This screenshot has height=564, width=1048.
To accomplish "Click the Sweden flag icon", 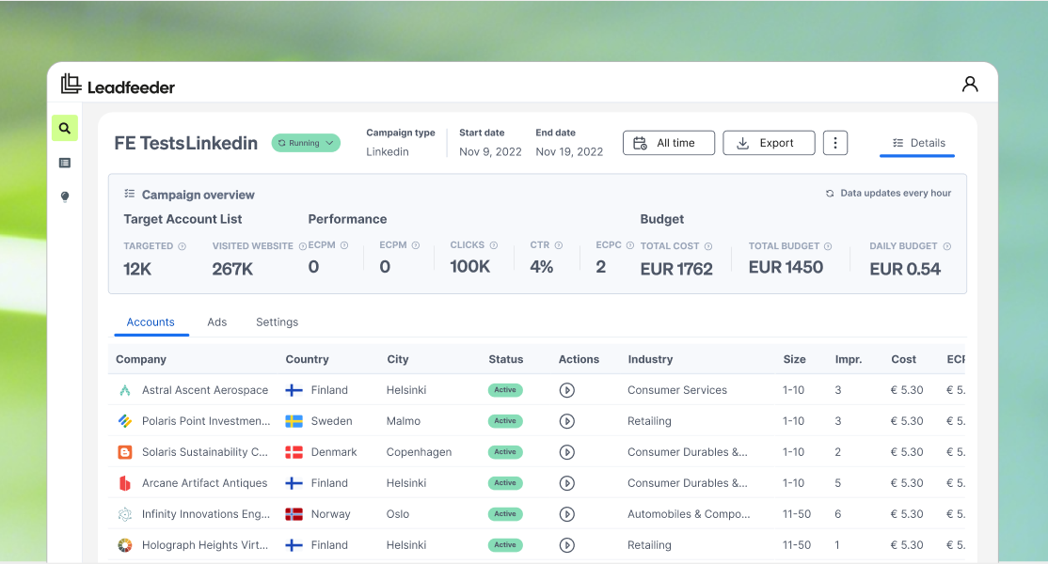I will [294, 421].
